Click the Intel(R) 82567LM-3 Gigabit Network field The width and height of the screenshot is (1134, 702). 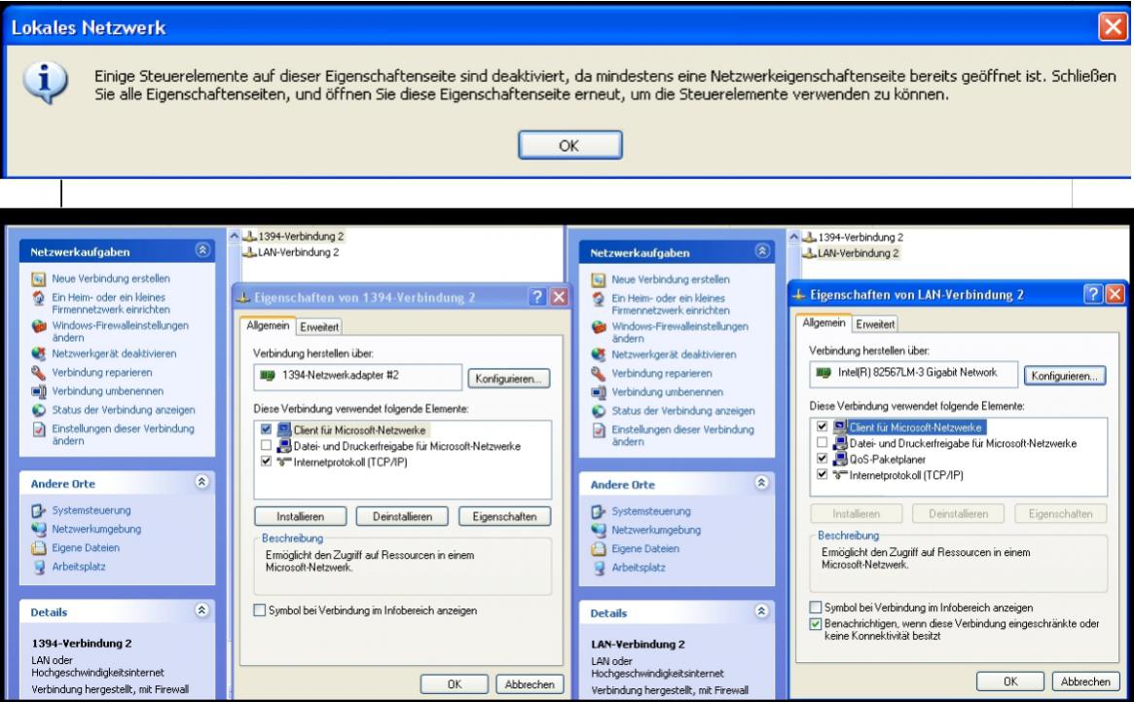[x=913, y=374]
